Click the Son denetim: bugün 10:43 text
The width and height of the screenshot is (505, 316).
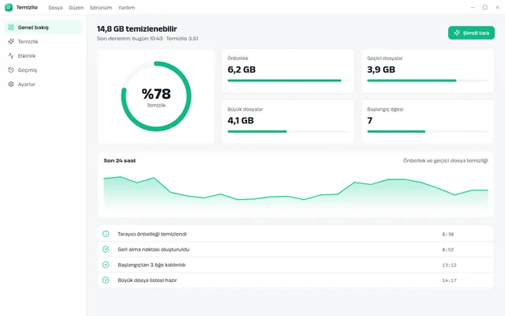coord(129,39)
